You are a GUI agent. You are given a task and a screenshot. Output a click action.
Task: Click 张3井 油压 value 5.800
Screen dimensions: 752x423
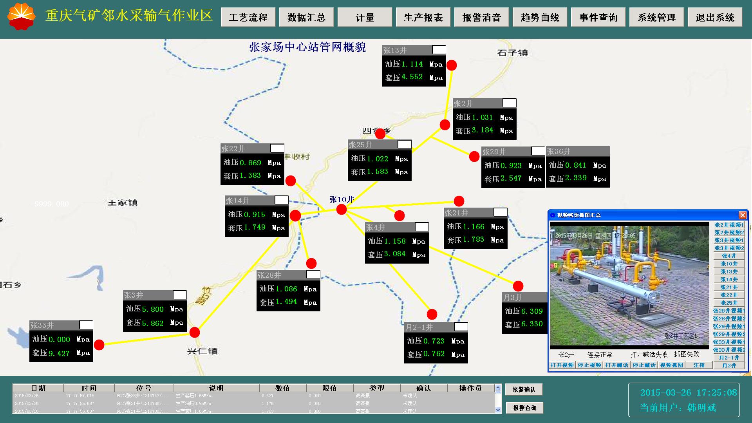[153, 309]
